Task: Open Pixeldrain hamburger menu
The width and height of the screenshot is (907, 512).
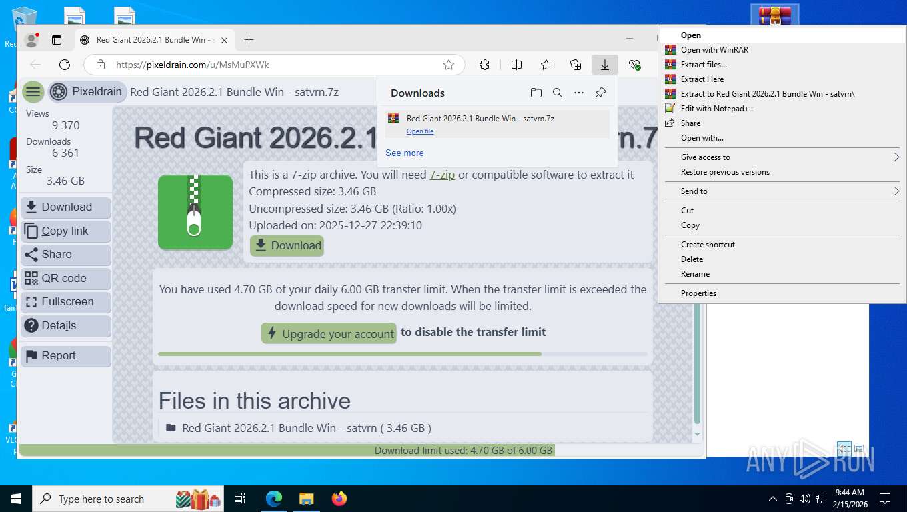Action: coord(33,92)
